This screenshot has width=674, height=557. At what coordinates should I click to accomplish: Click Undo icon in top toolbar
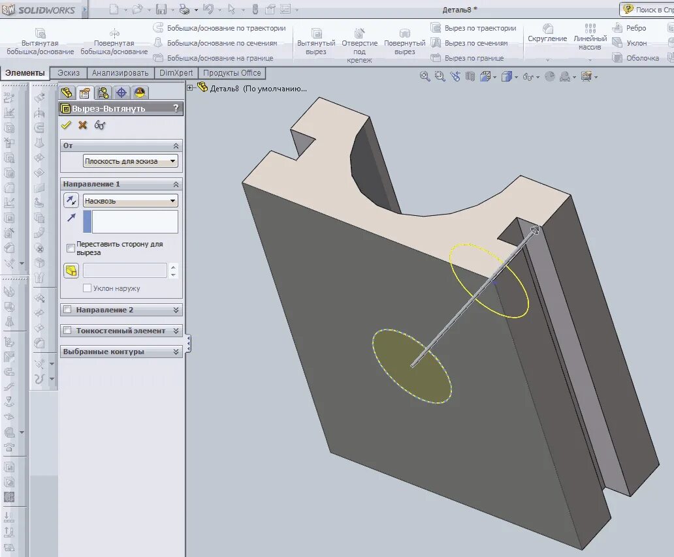[x=208, y=9]
